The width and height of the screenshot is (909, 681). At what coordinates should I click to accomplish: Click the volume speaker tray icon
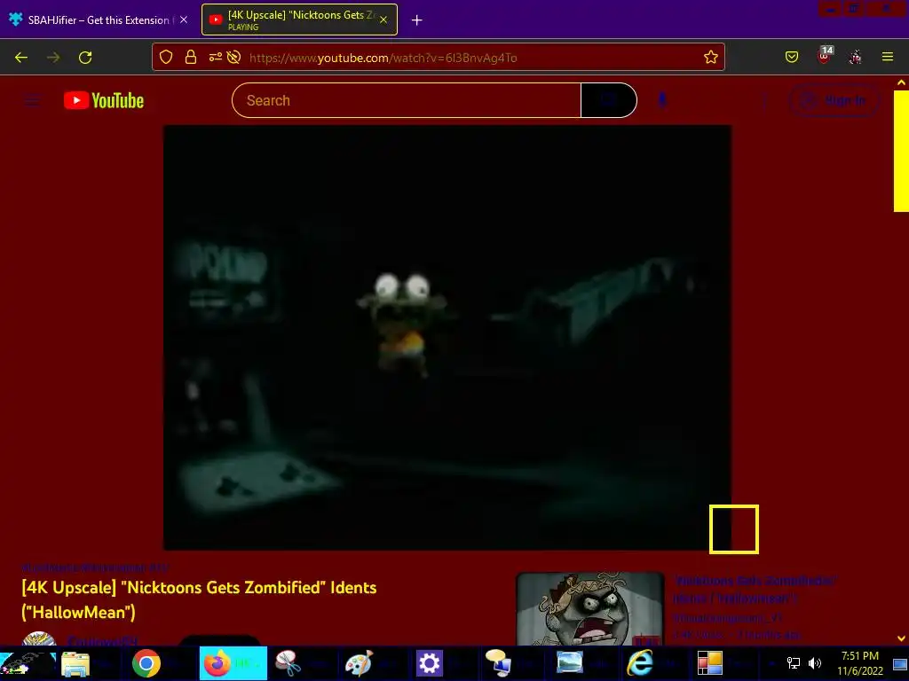[x=815, y=663]
